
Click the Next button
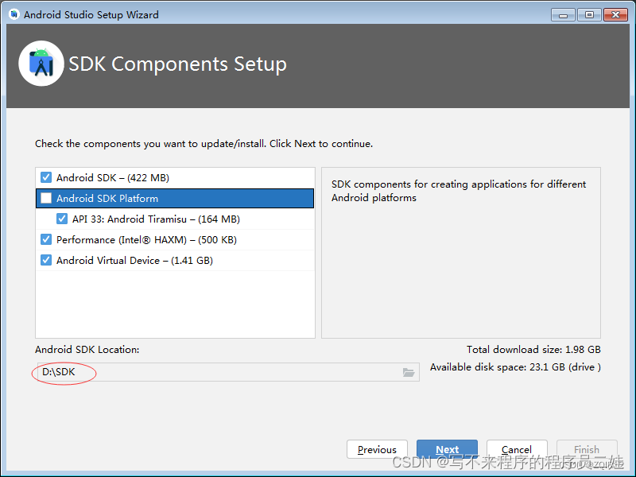pyautogui.click(x=447, y=449)
